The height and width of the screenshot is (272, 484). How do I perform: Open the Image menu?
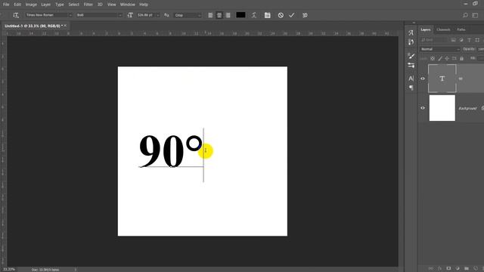click(x=31, y=5)
